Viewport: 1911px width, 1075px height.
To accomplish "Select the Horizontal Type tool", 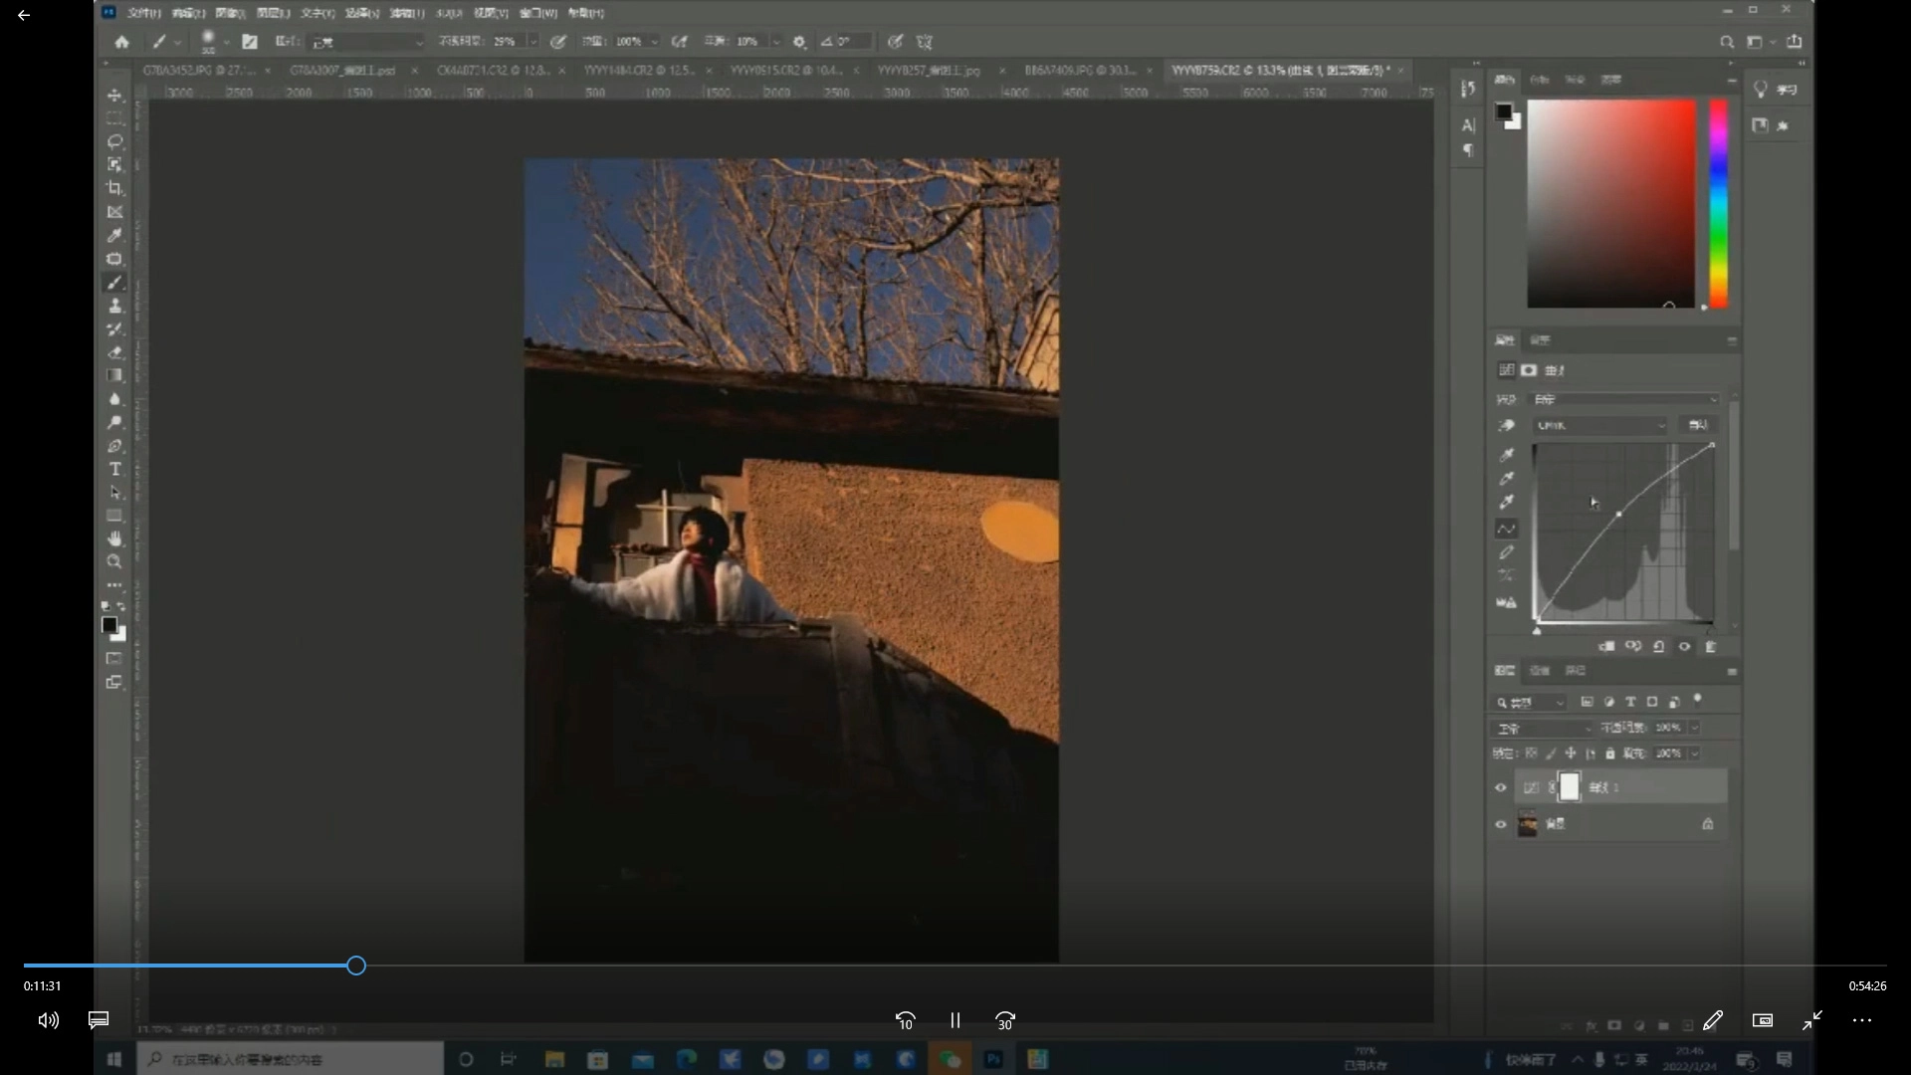I will click(x=114, y=469).
